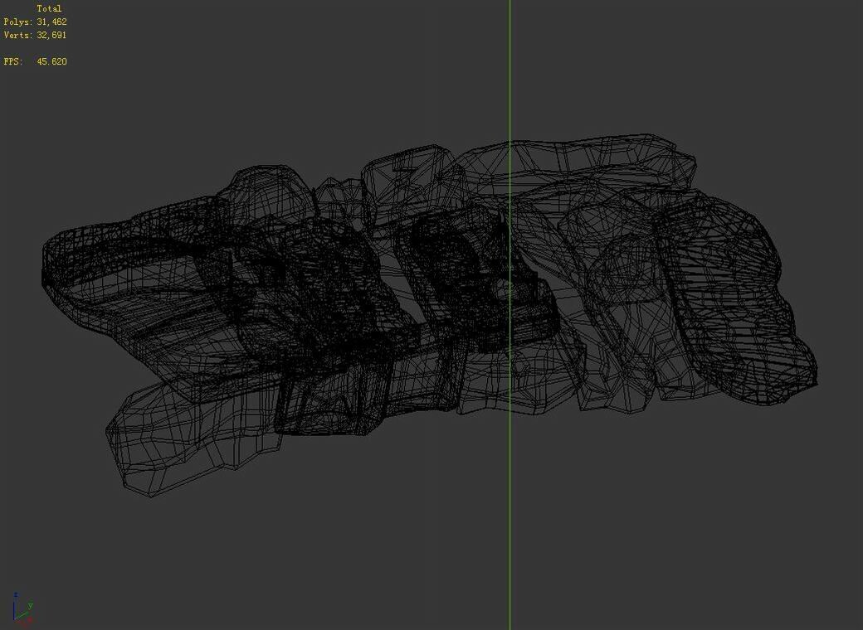
Task: Select the Verts count value 32,691
Action: pos(51,35)
